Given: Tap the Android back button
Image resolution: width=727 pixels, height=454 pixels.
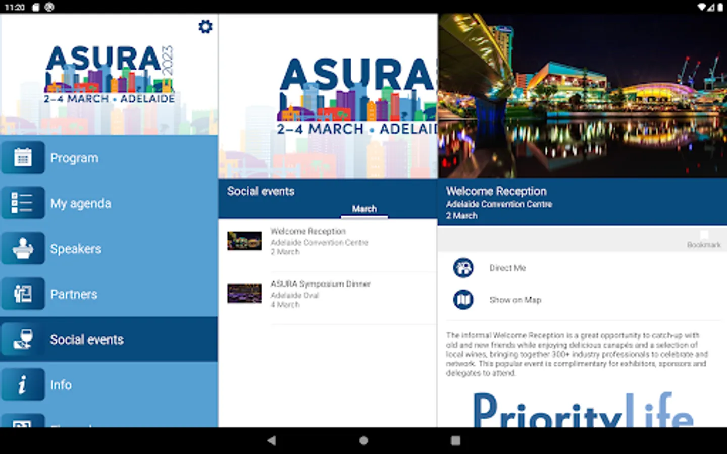Looking at the screenshot, I should click(272, 440).
